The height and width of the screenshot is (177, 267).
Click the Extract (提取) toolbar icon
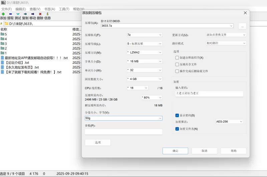(10, 14)
